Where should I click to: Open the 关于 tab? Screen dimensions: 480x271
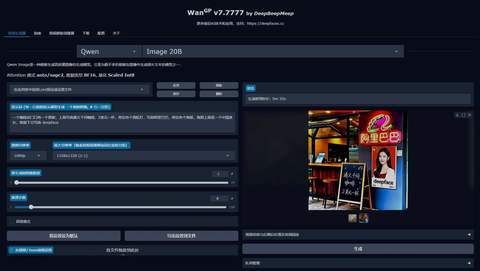pyautogui.click(x=116, y=33)
